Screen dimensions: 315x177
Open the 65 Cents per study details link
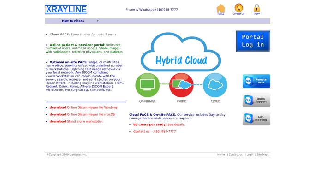pyautogui.click(x=159, y=124)
